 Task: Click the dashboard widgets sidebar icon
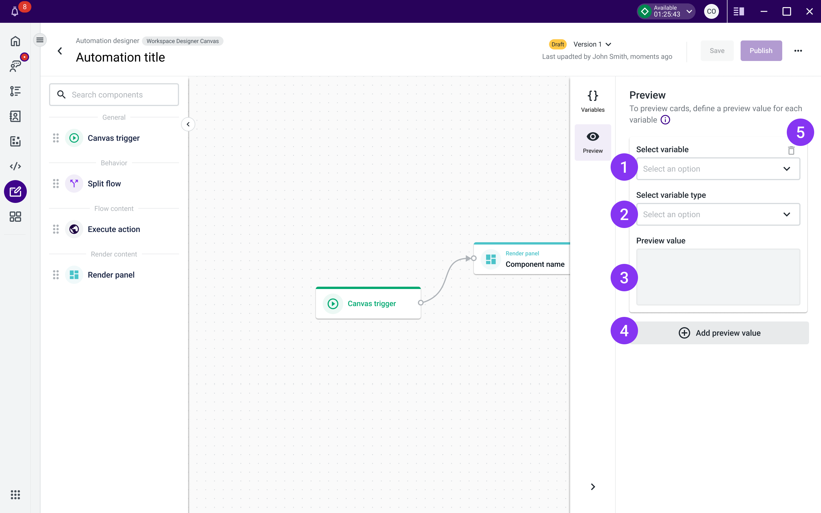coord(15,217)
